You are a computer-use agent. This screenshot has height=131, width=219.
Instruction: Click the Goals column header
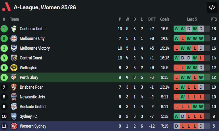click(x=165, y=19)
